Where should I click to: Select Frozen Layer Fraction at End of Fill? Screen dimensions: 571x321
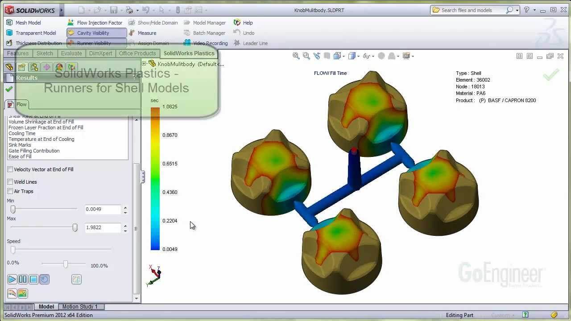click(x=46, y=128)
